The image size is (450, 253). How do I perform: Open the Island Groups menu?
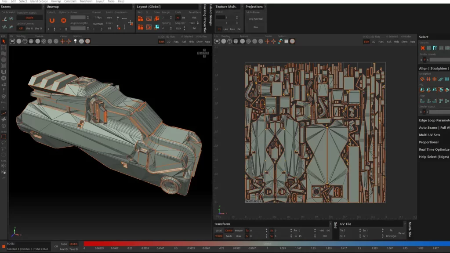(x=39, y=1)
